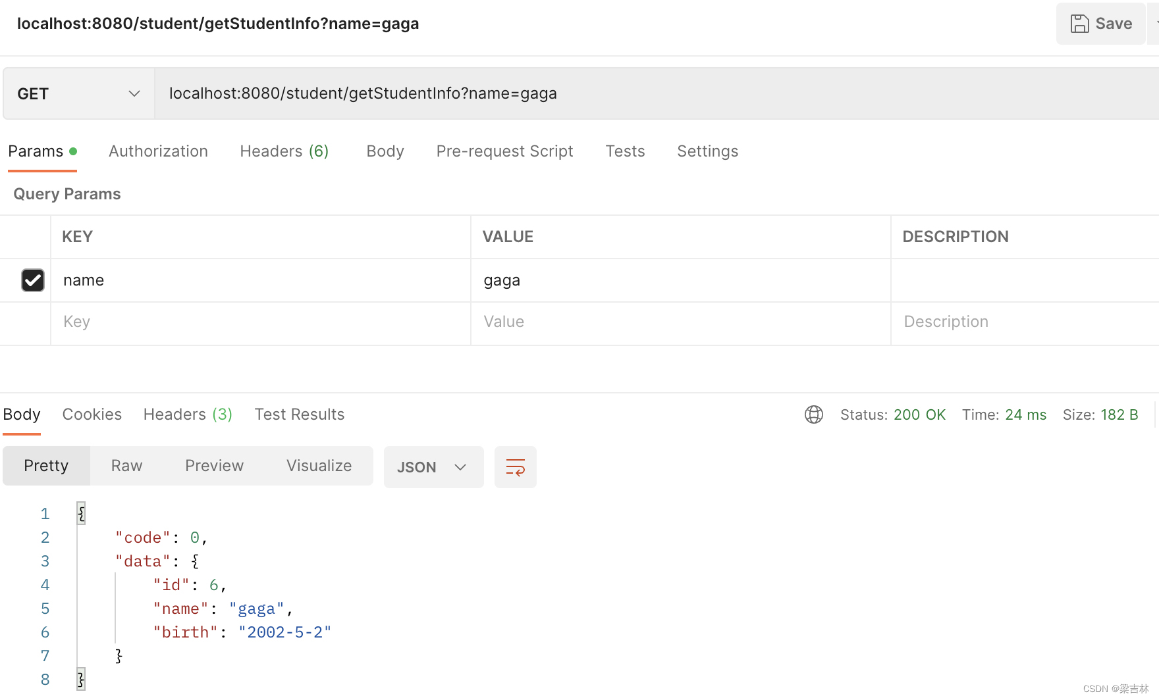Open the GET method dropdown
Image resolution: width=1159 pixels, height=700 pixels.
[x=79, y=94]
